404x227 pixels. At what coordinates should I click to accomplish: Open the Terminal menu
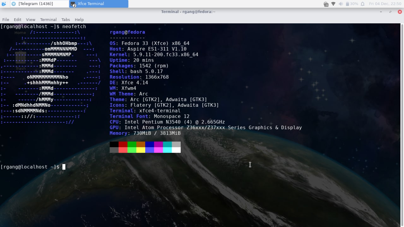48,20
